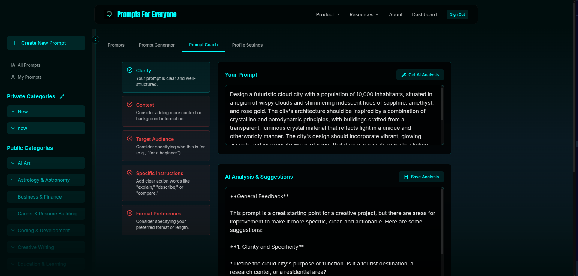Image resolution: width=578 pixels, height=276 pixels.
Task: Open the Product dropdown menu
Action: coord(328,14)
